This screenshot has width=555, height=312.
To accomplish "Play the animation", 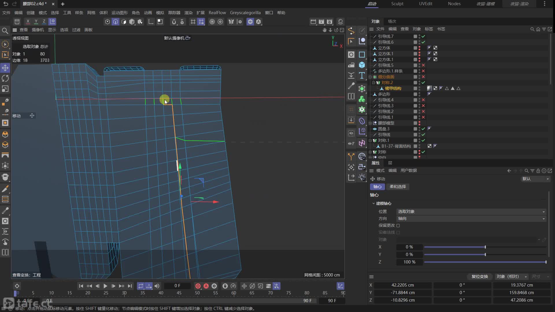I will point(105,286).
